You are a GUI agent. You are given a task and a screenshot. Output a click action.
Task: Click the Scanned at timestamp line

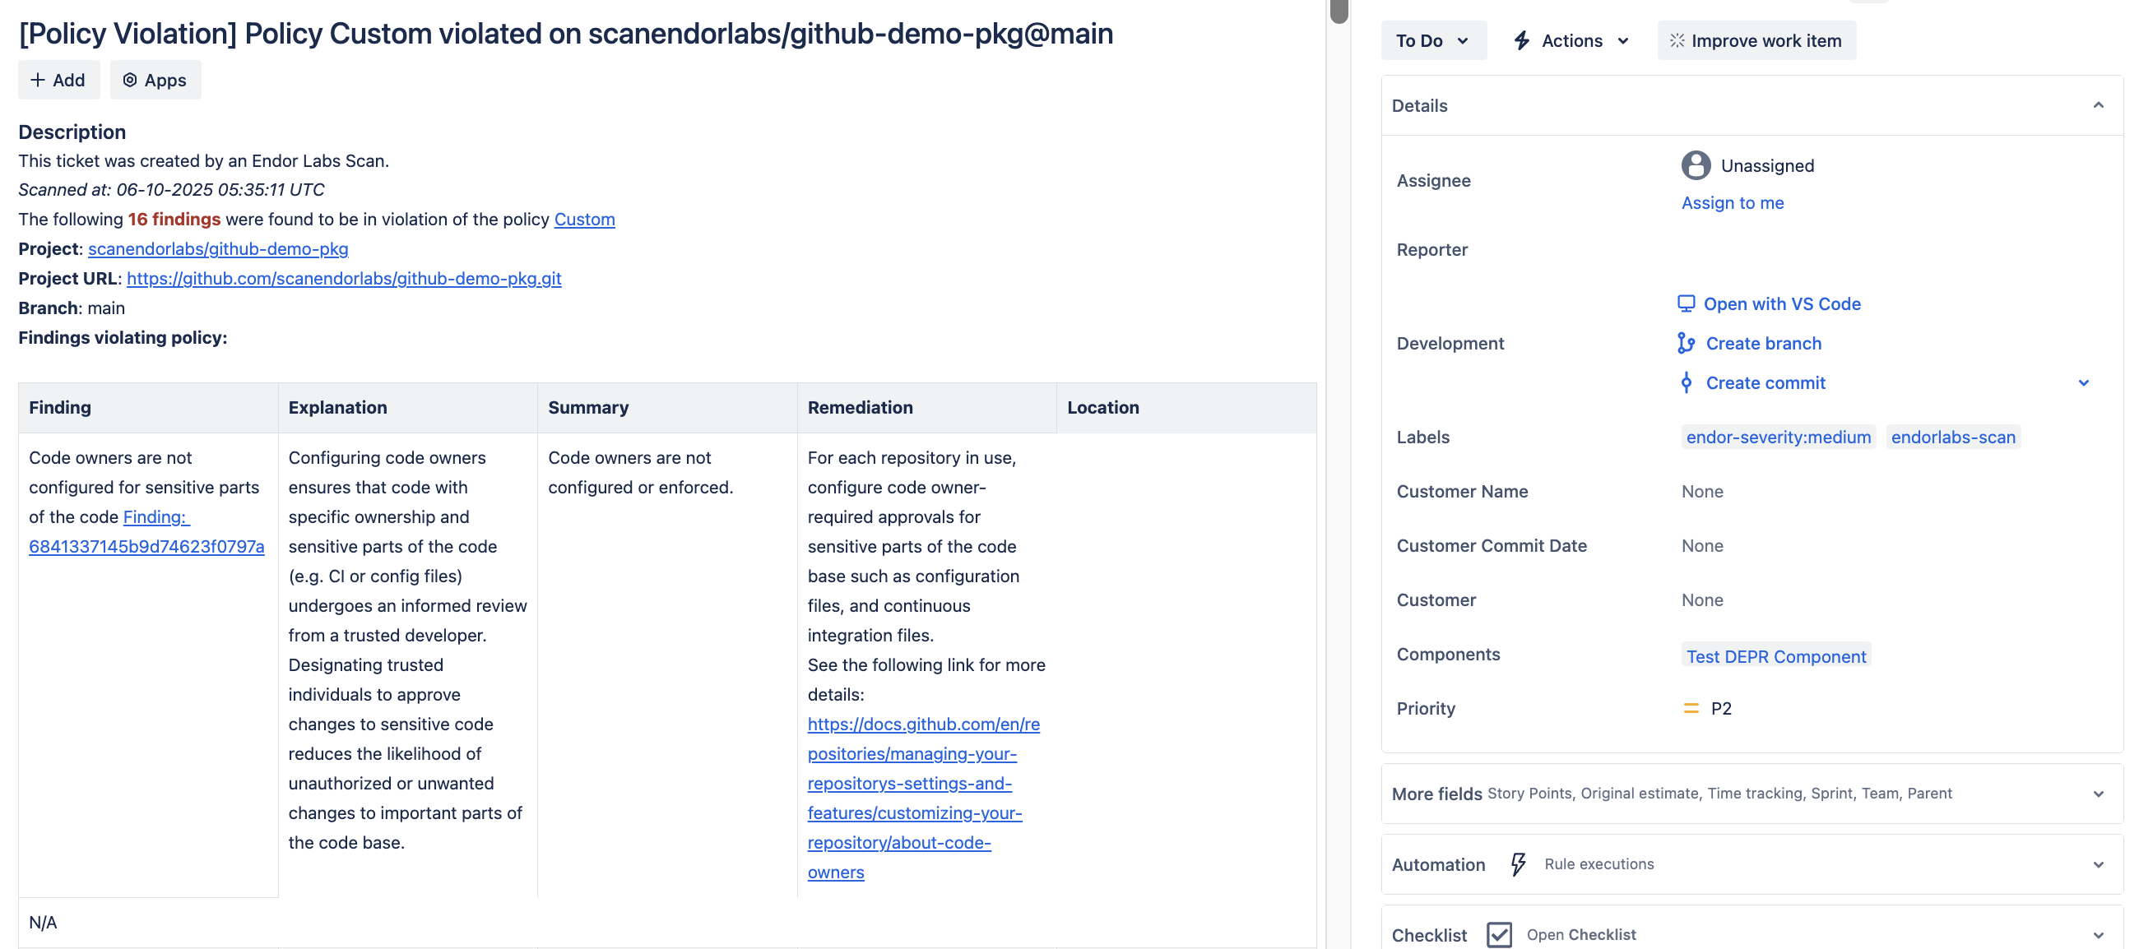point(171,189)
